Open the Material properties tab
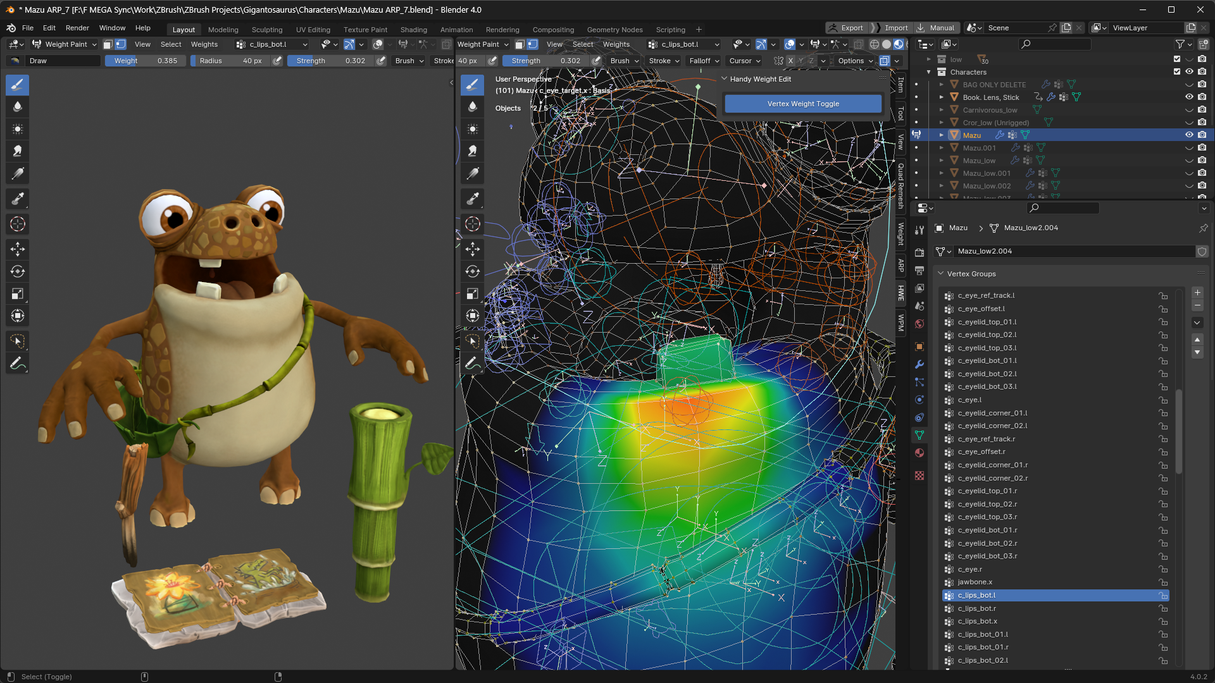 919,453
